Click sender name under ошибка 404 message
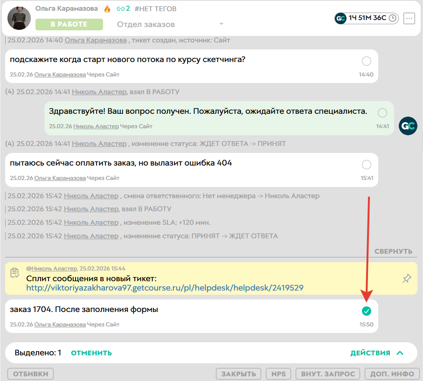This screenshot has width=423, height=381. click(x=60, y=178)
